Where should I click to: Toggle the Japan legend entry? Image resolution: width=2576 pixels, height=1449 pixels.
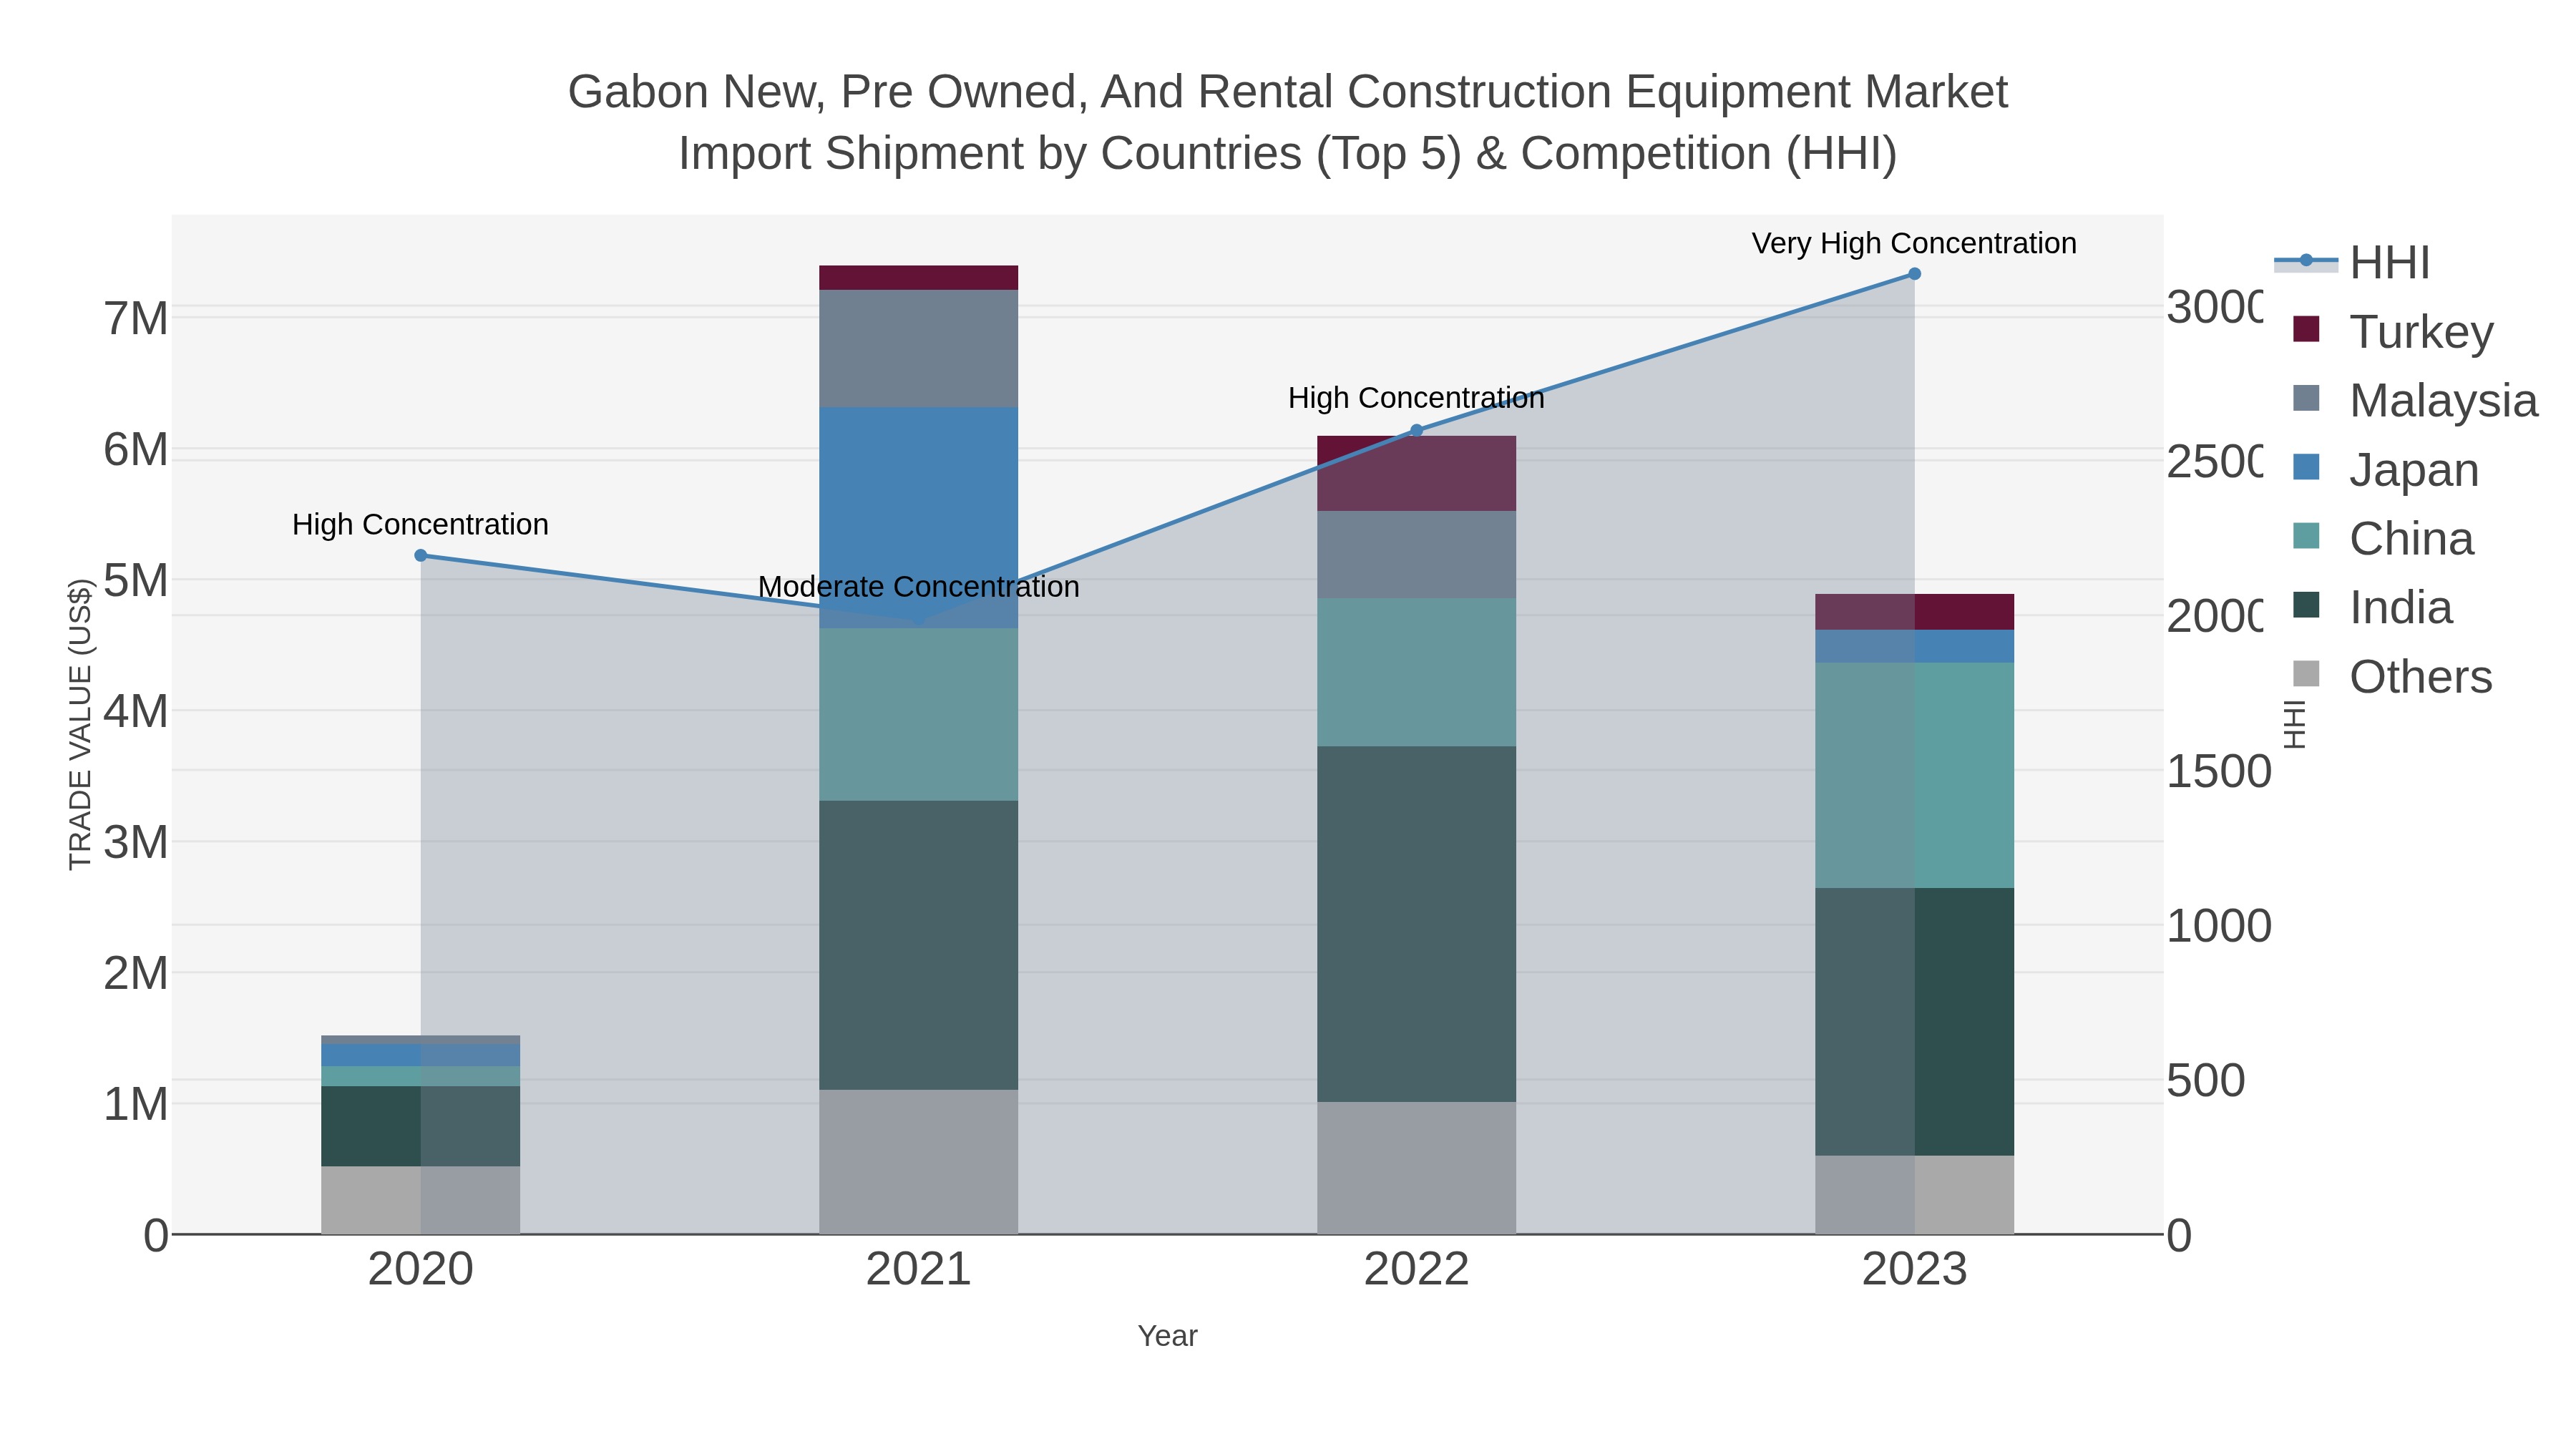click(x=2385, y=469)
